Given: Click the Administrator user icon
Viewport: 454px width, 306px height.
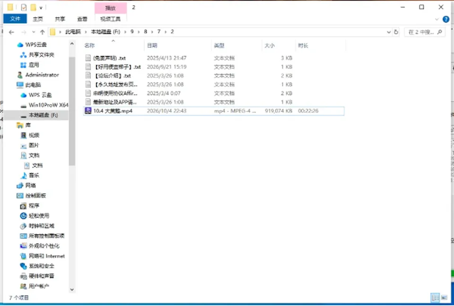Looking at the screenshot, I should click(20, 75).
